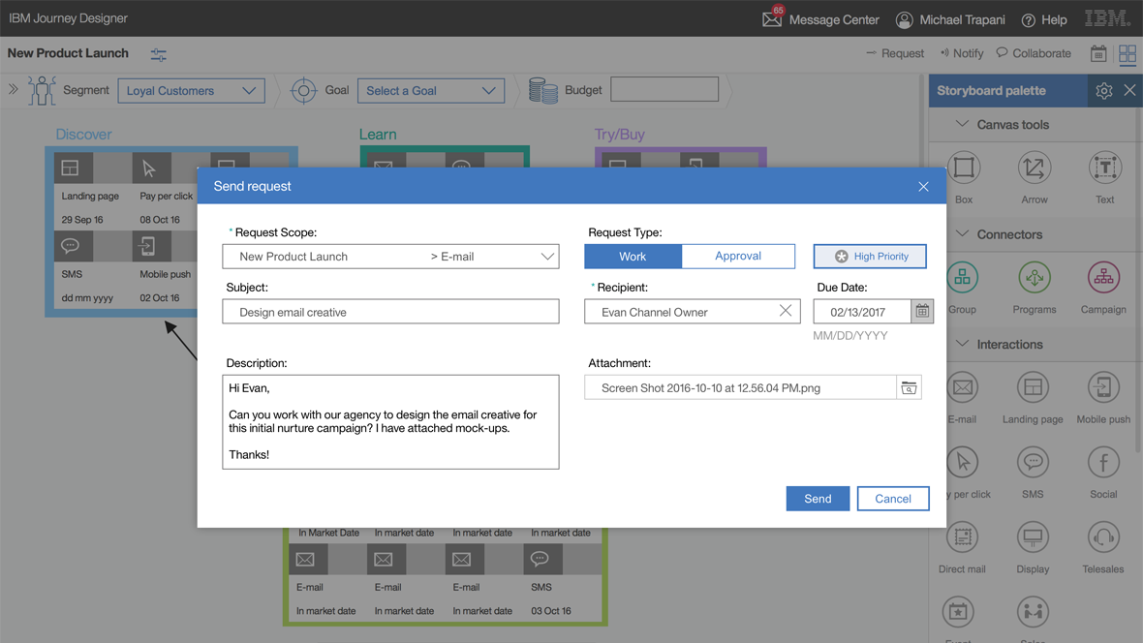
Task: Click the Pay per click tile in Discover
Action: click(166, 190)
